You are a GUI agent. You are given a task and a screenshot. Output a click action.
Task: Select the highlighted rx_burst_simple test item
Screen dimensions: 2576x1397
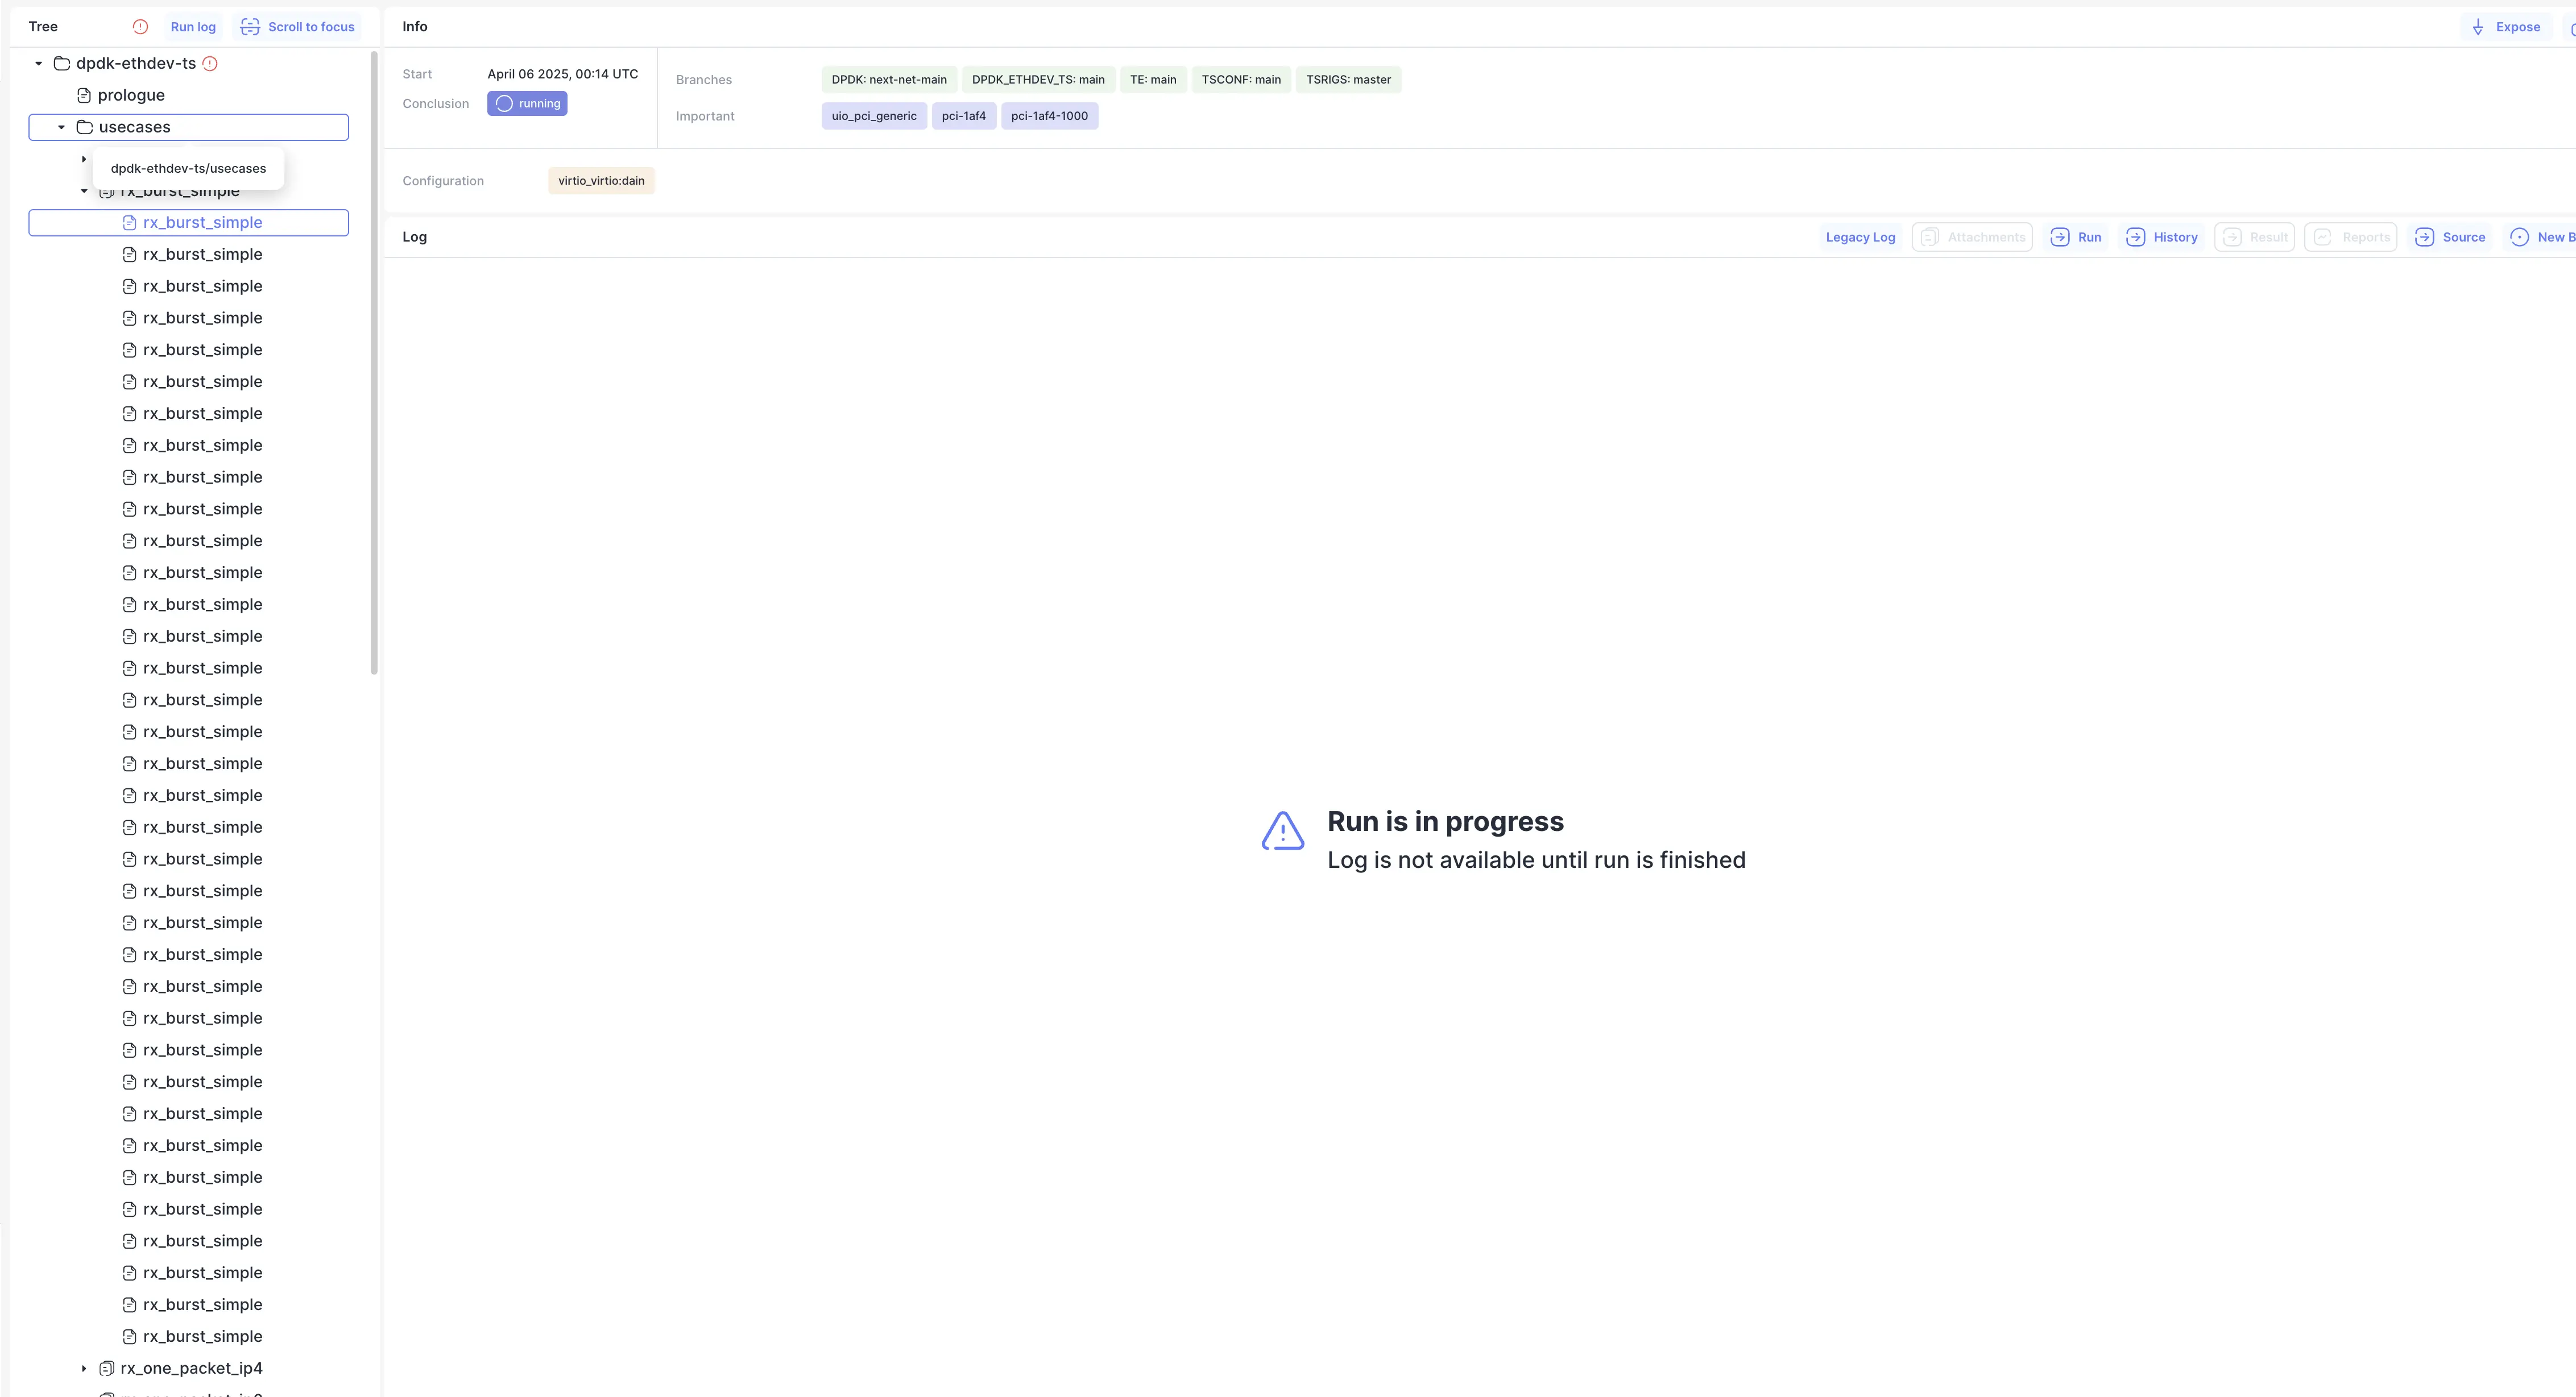202,223
